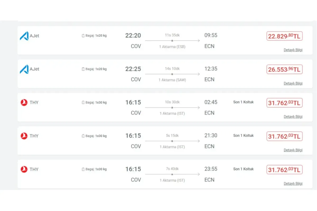
Task: Select the 22.829,80 TL price button
Action: [x=284, y=36]
